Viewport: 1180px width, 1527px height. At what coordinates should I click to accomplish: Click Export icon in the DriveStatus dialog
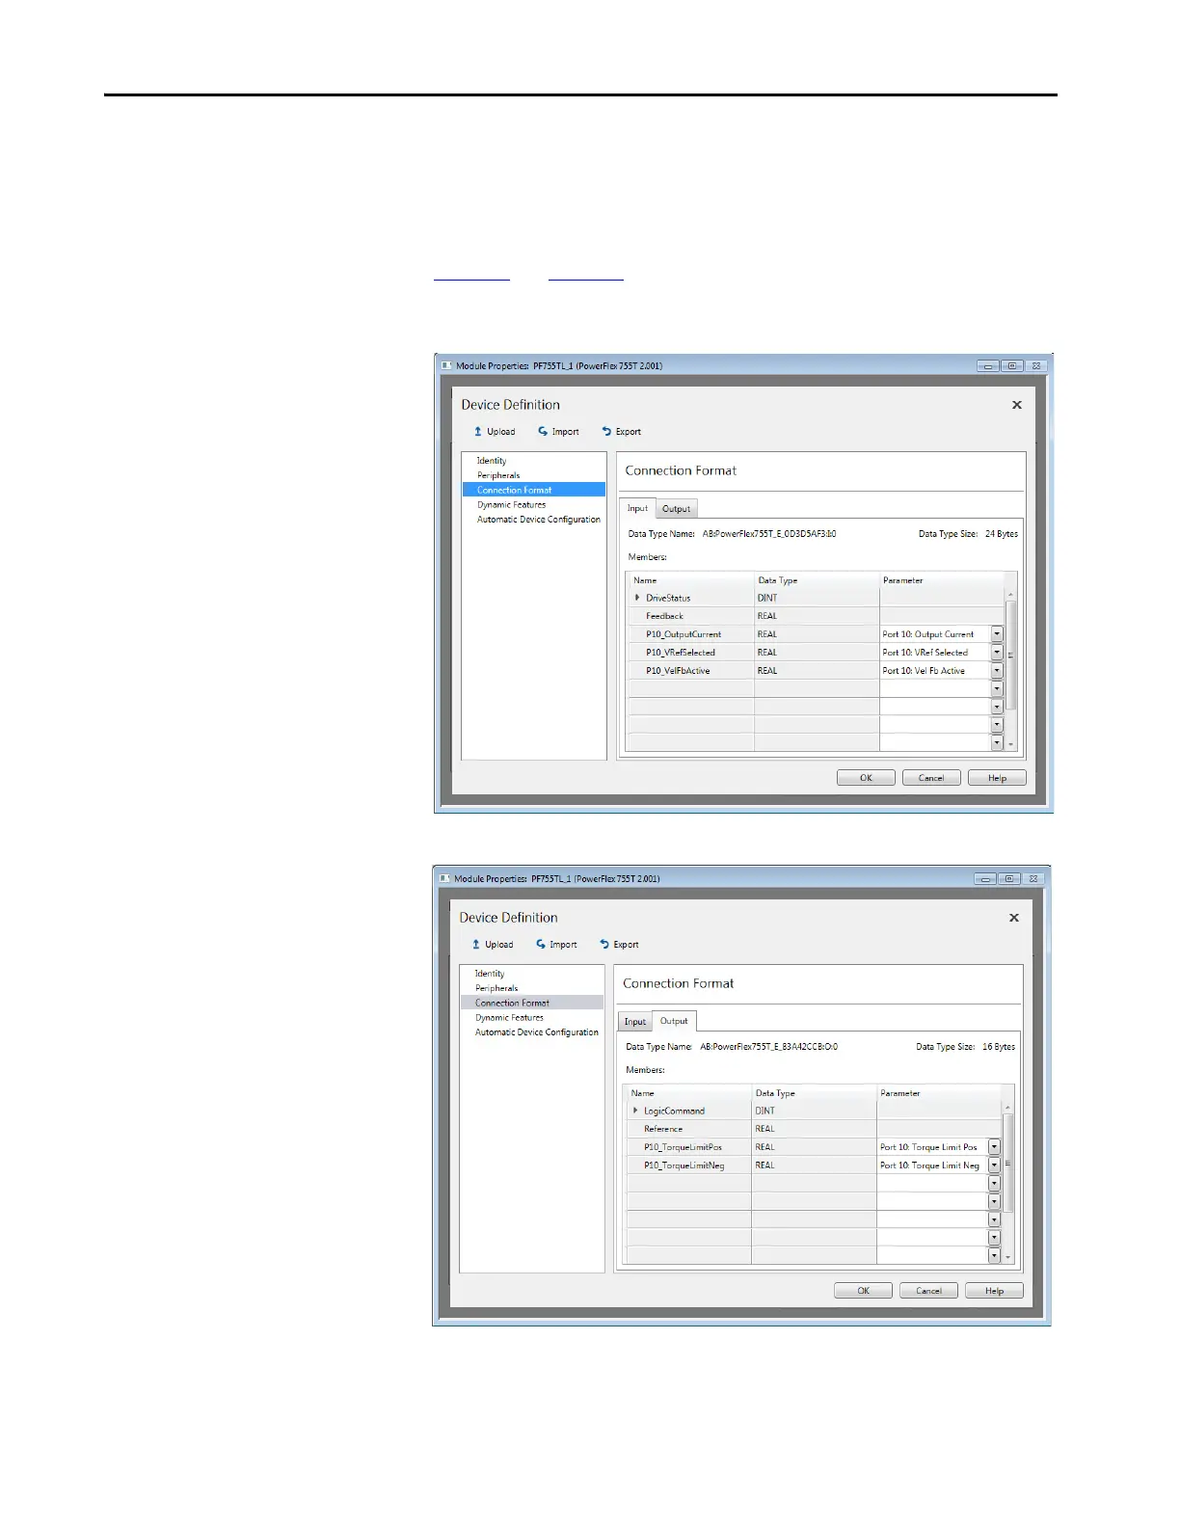click(x=606, y=432)
